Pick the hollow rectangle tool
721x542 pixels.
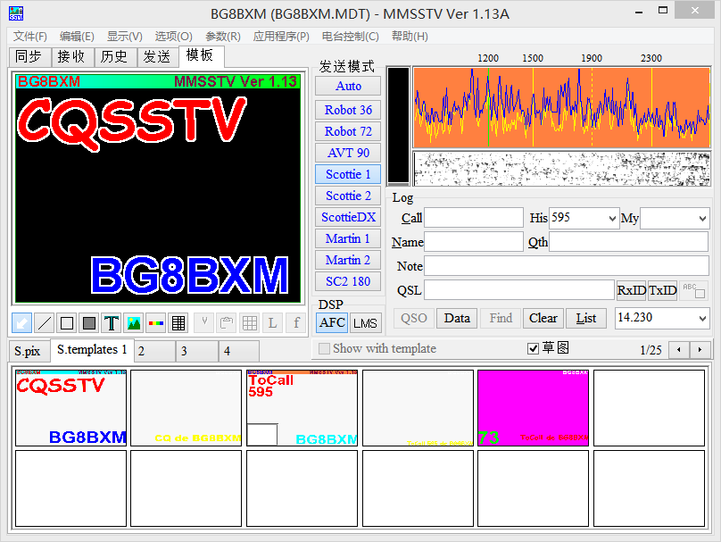(x=67, y=323)
